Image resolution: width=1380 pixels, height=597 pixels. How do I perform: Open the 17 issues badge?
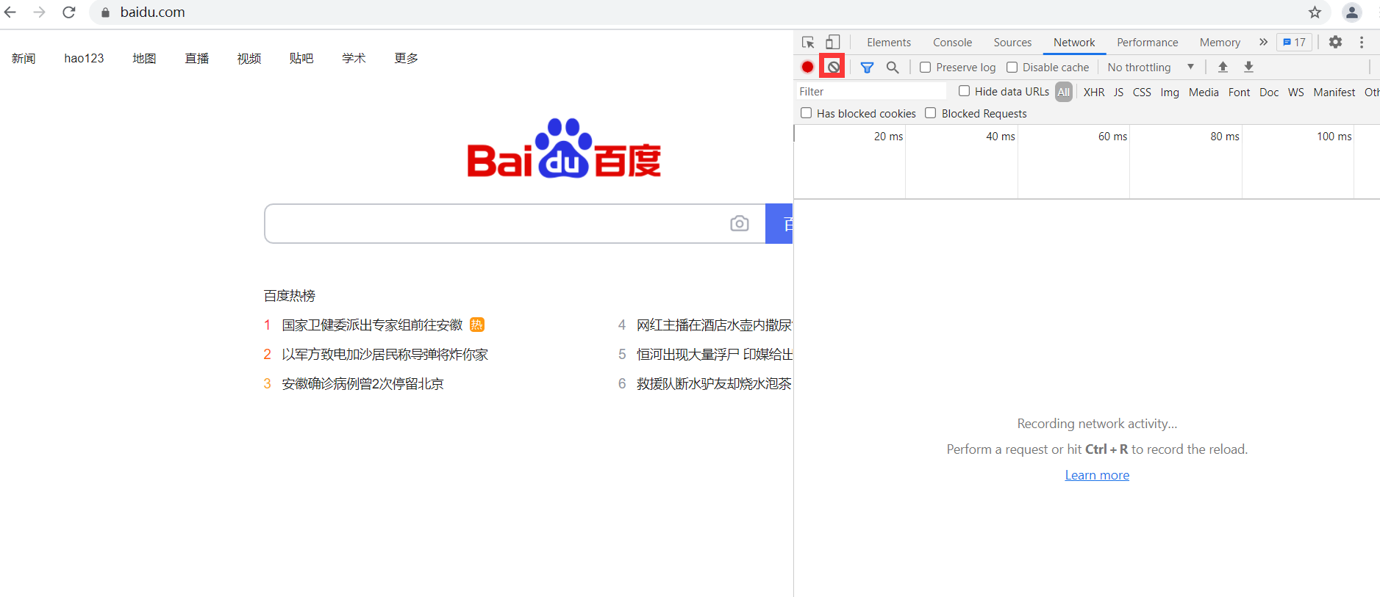[x=1294, y=43]
